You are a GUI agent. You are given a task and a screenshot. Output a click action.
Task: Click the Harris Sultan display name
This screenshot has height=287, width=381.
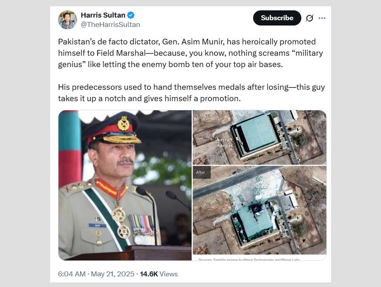point(103,16)
